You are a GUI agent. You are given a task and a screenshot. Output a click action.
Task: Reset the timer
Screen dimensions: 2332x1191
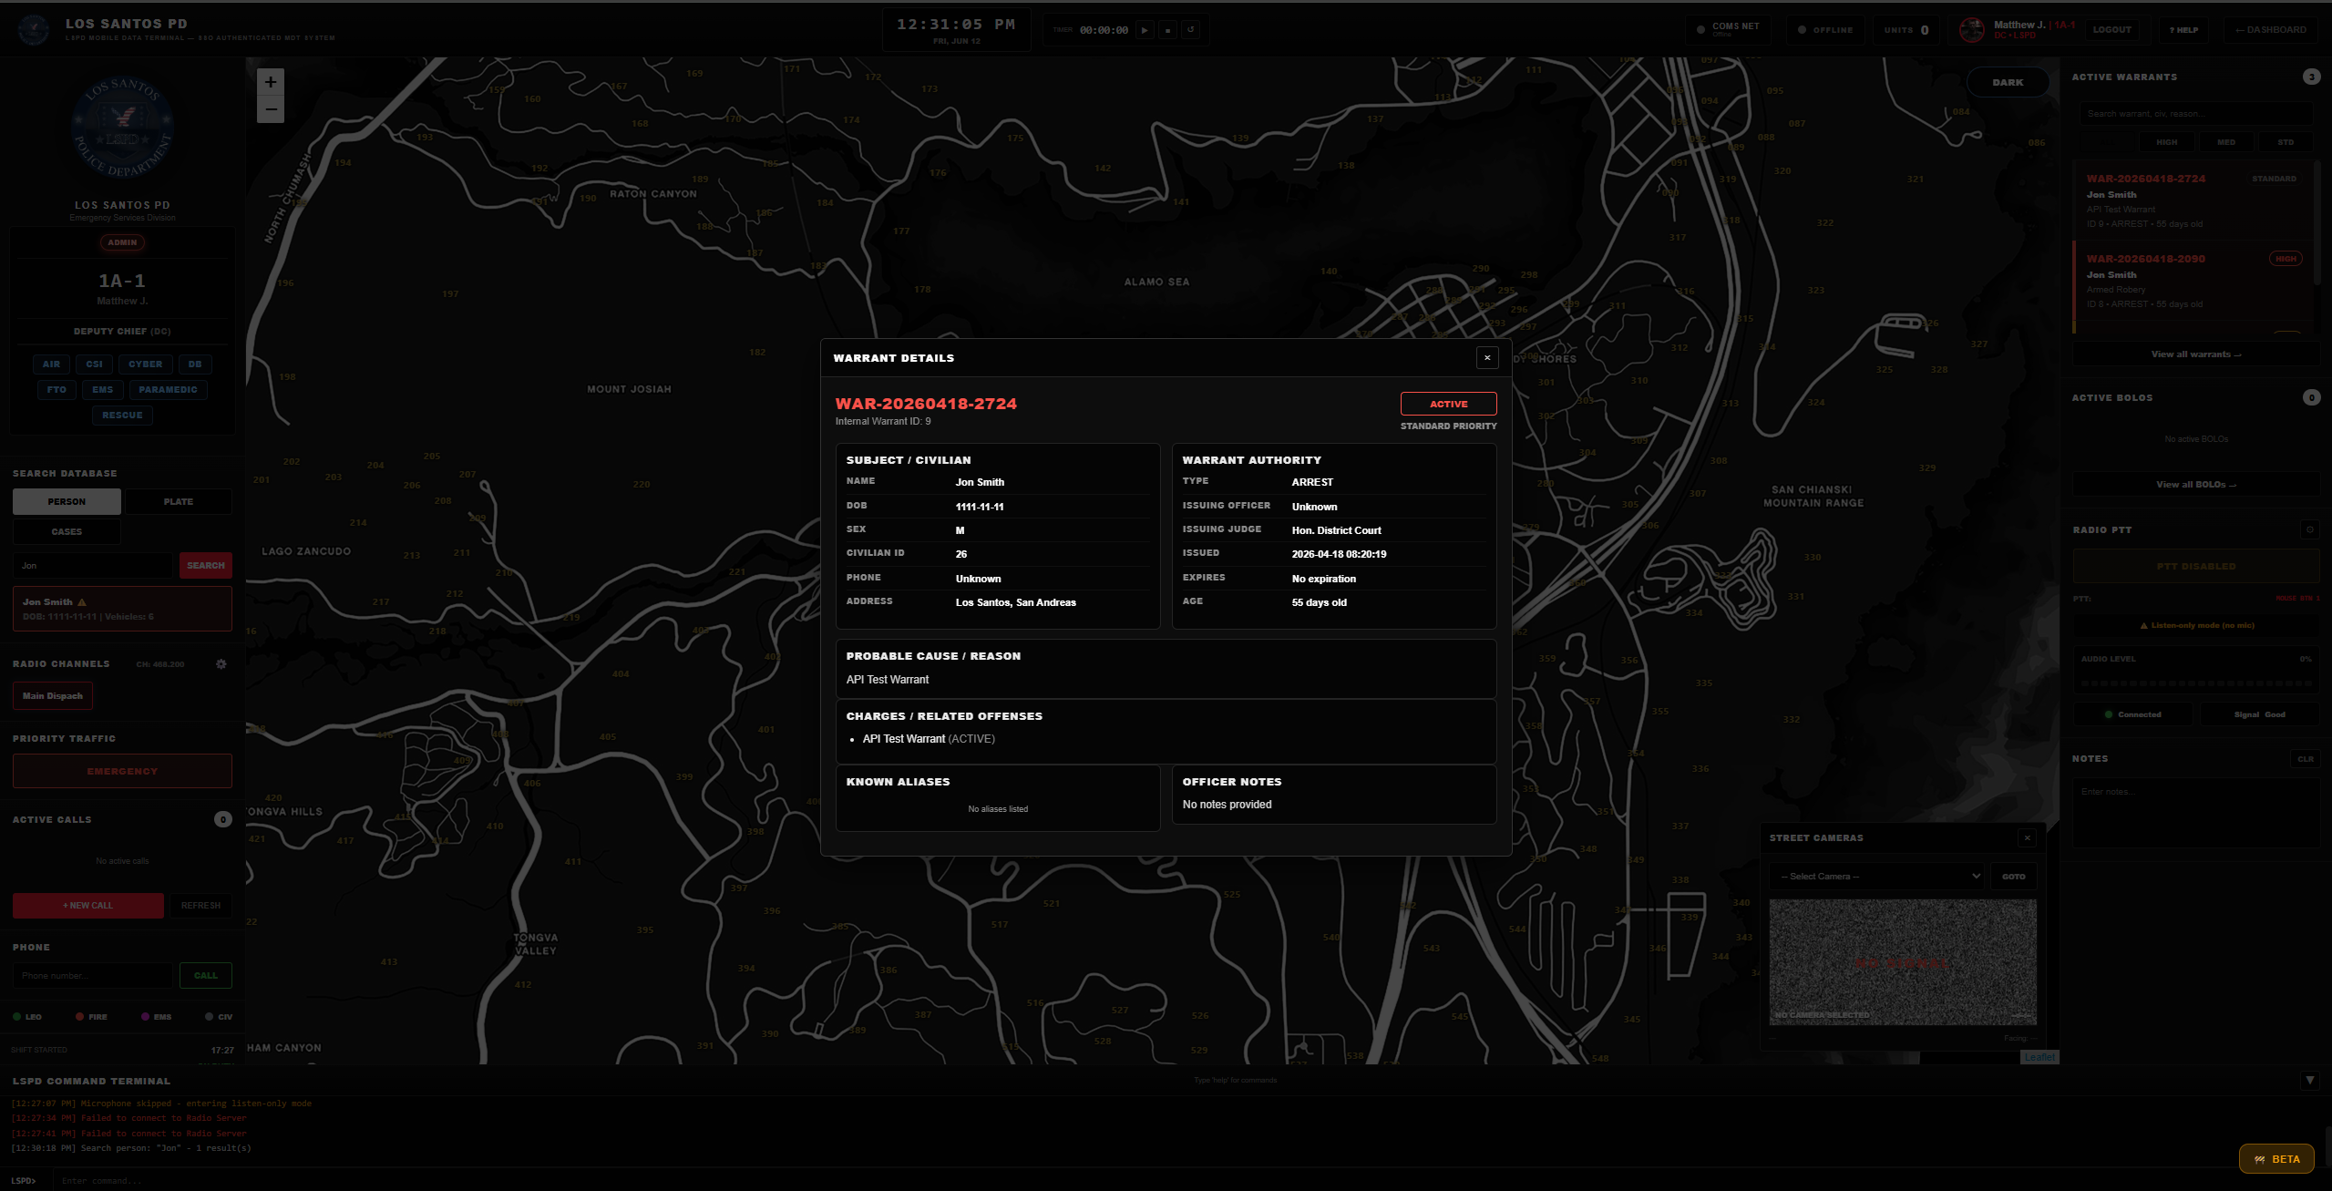tap(1190, 30)
